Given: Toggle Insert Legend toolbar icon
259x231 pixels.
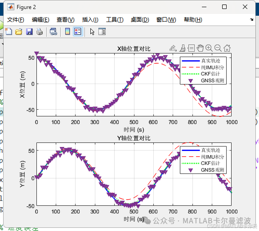Looking at the screenshot, I should click(78, 31).
